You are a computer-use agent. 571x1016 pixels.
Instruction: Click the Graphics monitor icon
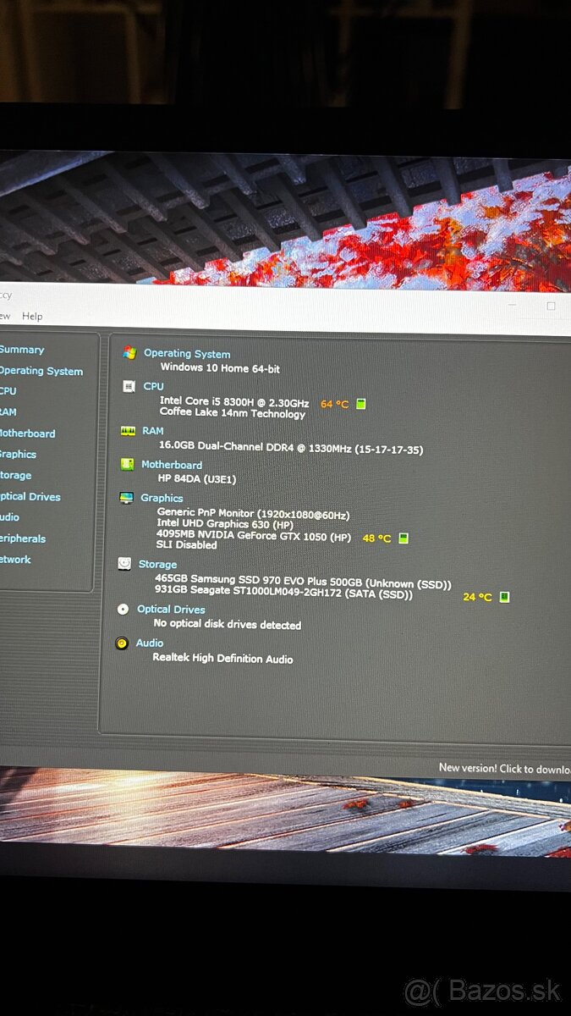click(x=126, y=498)
